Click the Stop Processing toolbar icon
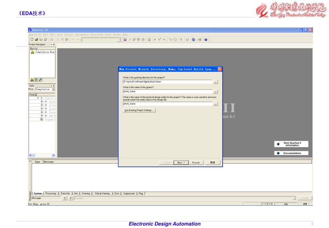 [149, 40]
